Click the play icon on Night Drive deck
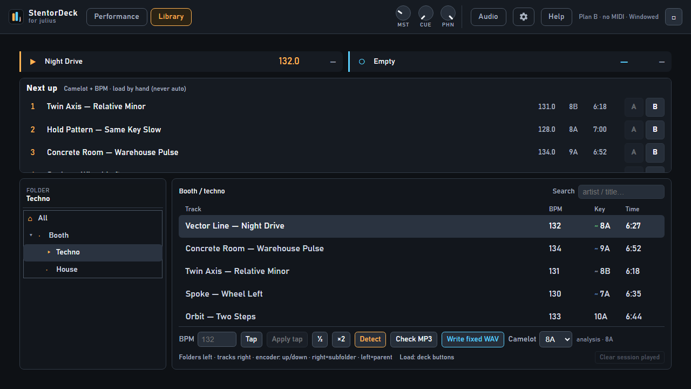 click(33, 62)
